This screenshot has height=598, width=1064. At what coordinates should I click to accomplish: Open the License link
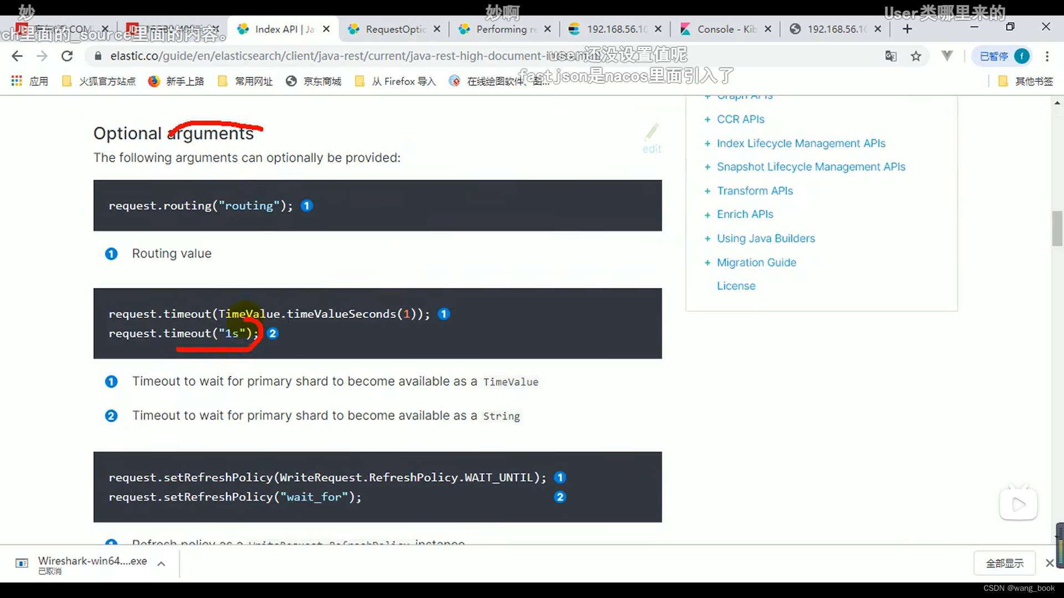736,286
